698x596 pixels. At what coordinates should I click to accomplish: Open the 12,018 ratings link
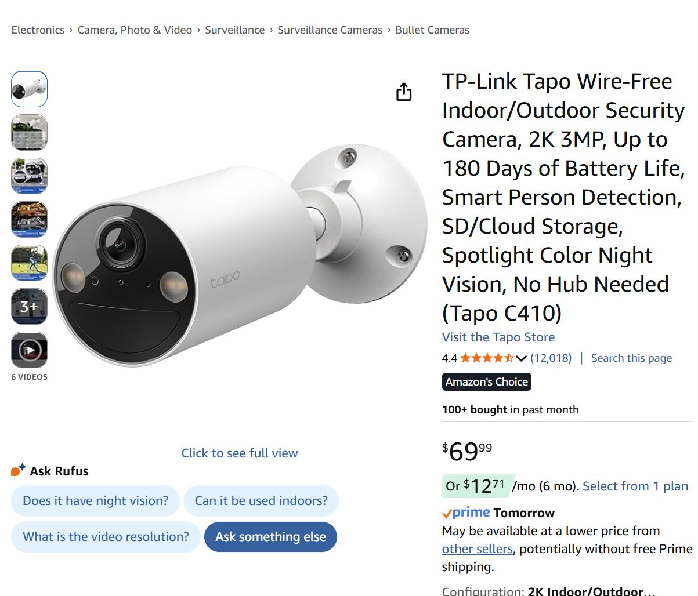click(x=551, y=358)
